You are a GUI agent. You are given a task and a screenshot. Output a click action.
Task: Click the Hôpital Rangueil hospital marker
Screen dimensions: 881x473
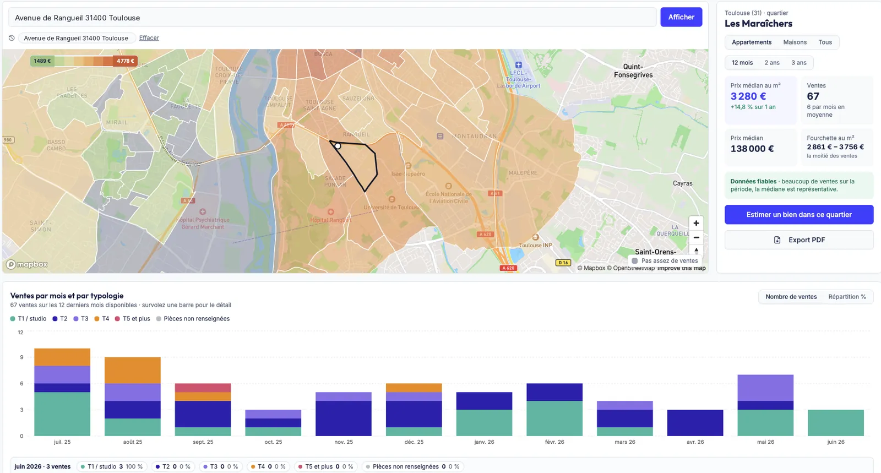coord(330,211)
